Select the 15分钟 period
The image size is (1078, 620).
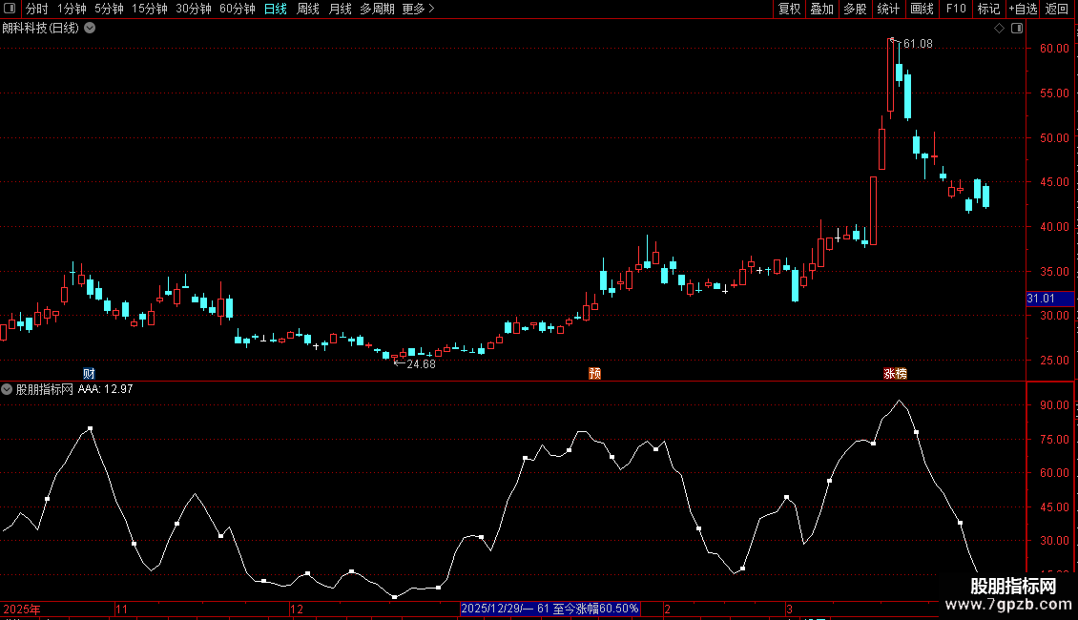tap(149, 9)
